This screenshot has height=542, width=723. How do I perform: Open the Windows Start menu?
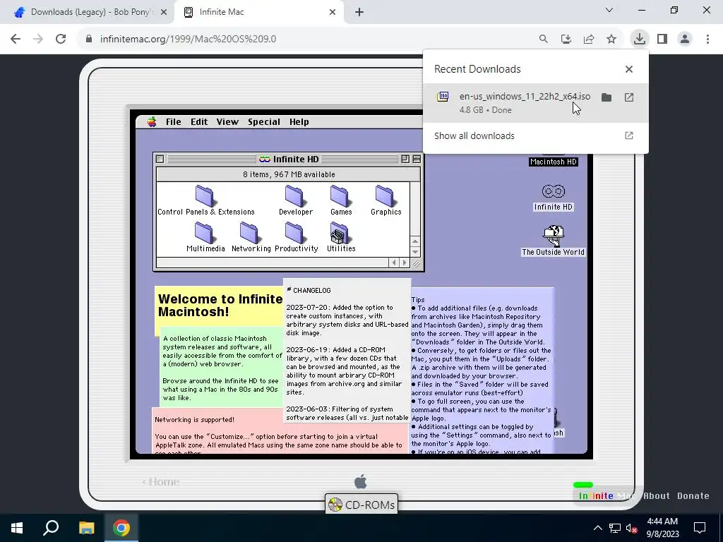click(17, 528)
